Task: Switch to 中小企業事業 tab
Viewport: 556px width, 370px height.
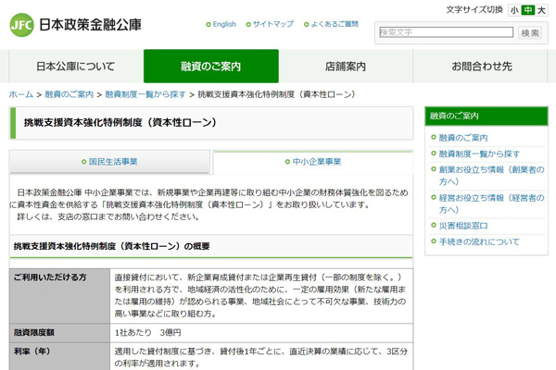Action: tap(312, 162)
